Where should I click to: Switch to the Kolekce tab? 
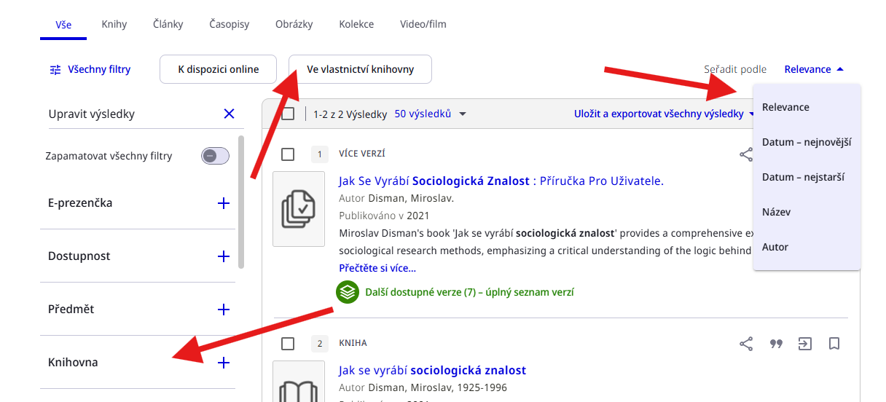(356, 25)
